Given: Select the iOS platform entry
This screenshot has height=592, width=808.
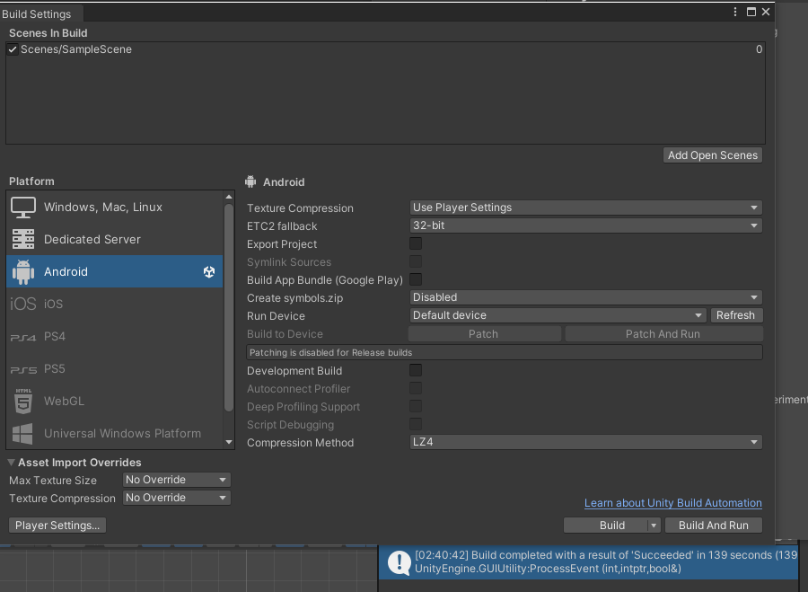Looking at the screenshot, I should tap(114, 304).
